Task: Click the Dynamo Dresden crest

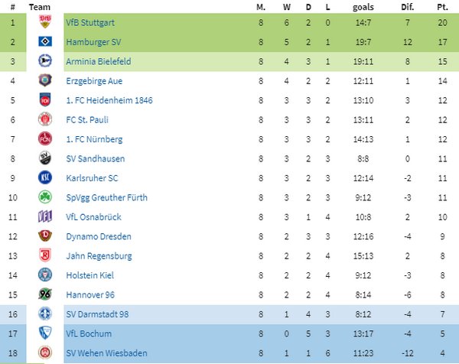Action: pos(45,236)
